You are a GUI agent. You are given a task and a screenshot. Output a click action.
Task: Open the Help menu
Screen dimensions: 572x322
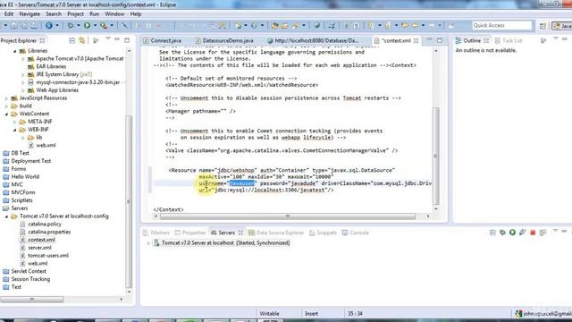tap(136, 14)
